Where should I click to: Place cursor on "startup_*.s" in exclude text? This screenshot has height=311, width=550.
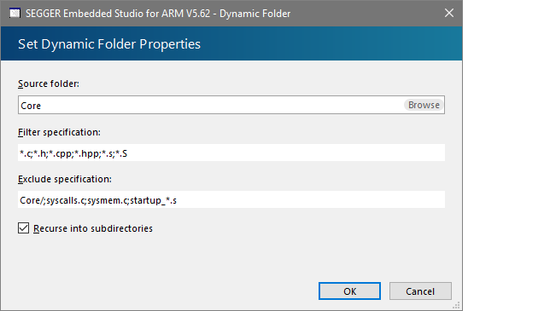tap(153, 200)
